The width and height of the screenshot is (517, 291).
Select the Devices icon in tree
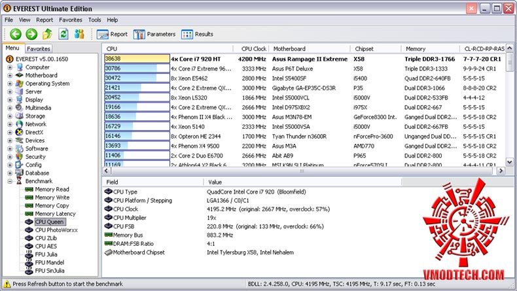pyautogui.click(x=20, y=141)
